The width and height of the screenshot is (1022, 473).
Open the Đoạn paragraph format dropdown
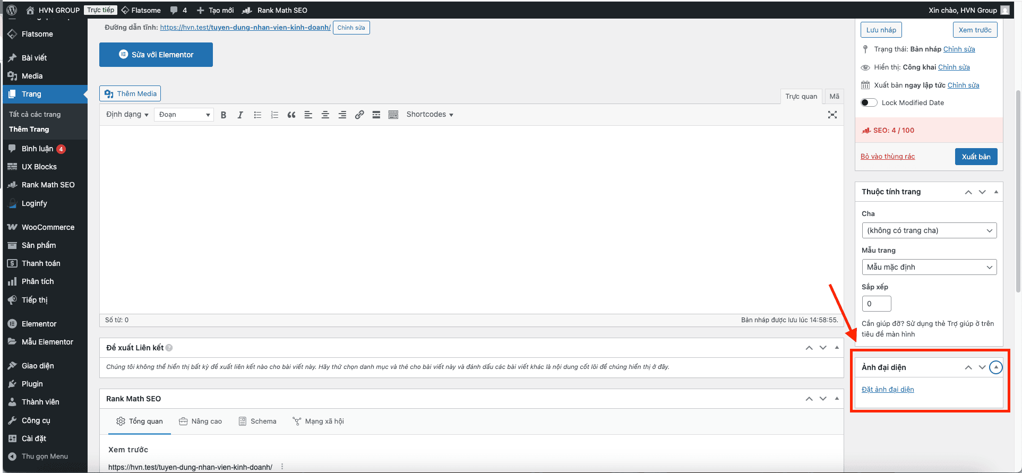coord(184,115)
